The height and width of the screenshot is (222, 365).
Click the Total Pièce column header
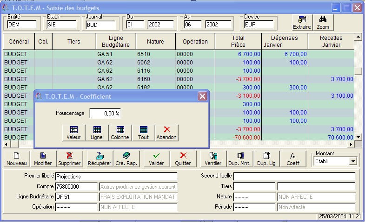[238, 42]
